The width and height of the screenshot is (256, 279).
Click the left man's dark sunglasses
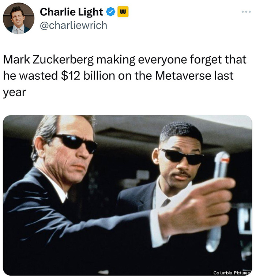click(x=76, y=143)
